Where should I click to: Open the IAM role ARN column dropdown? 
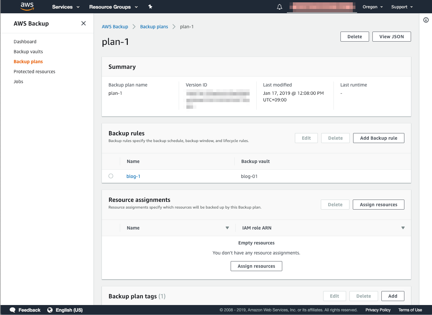[403, 228]
